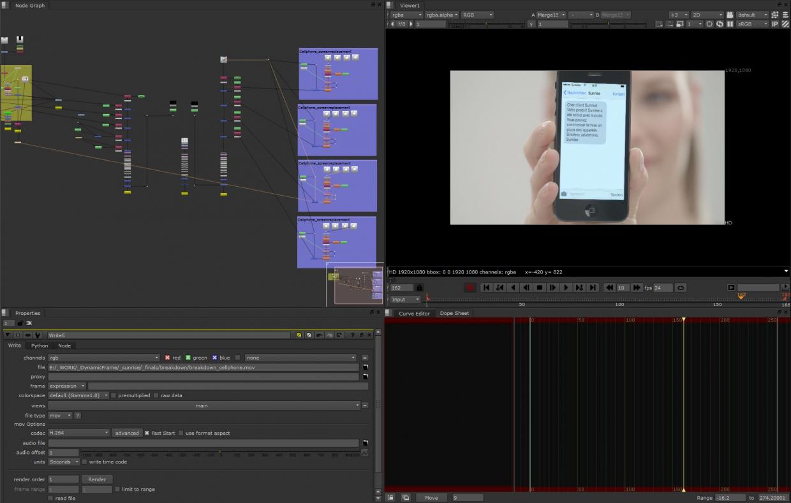Open the sRGB viewer process dropdown

[753, 24]
